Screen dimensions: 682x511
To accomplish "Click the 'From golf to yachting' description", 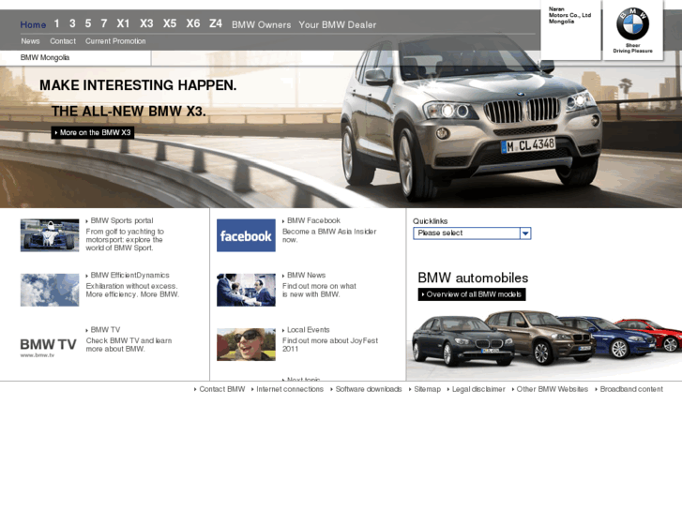I will [125, 240].
